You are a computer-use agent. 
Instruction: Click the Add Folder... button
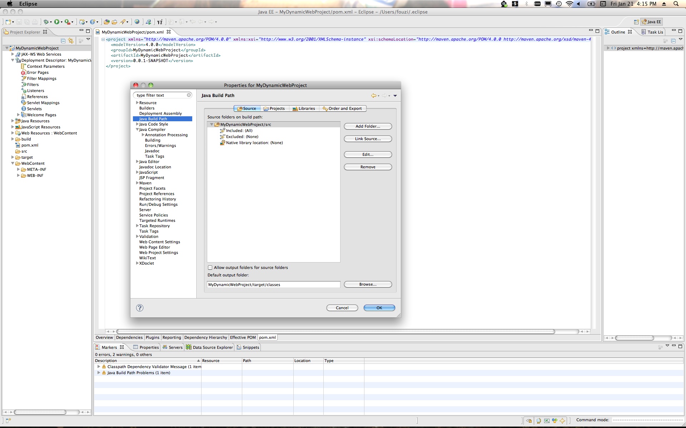368,126
